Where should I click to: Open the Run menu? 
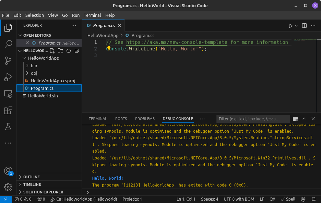click(76, 15)
